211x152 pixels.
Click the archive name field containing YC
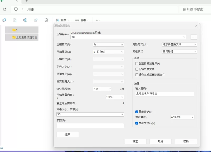[128, 37]
